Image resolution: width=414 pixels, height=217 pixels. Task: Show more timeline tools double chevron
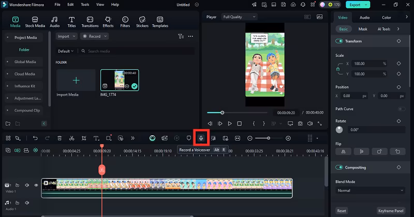(132, 138)
